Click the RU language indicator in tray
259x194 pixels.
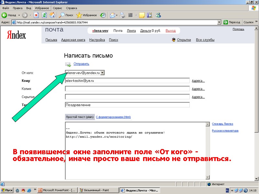click(227, 190)
